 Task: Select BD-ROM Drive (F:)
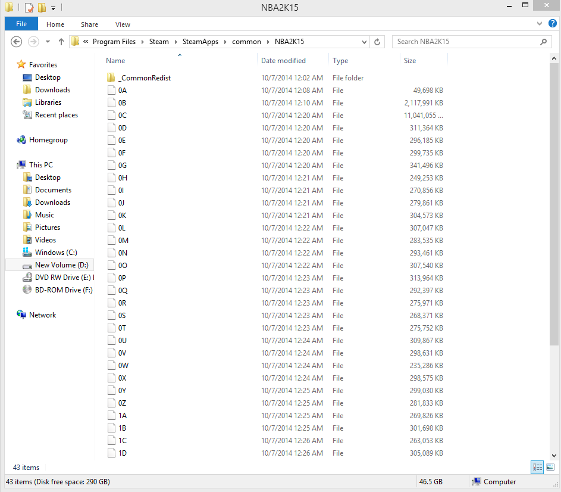coord(64,290)
